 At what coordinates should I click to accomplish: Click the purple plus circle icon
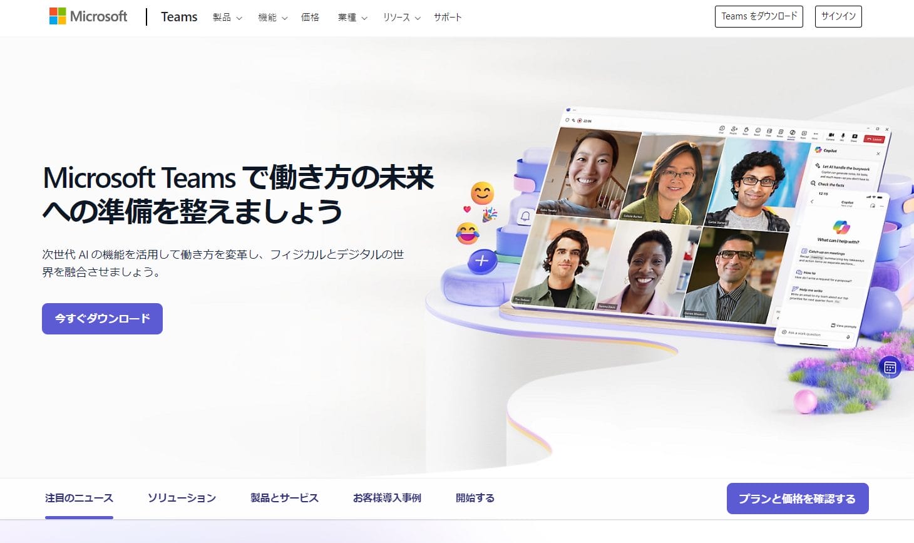(482, 261)
